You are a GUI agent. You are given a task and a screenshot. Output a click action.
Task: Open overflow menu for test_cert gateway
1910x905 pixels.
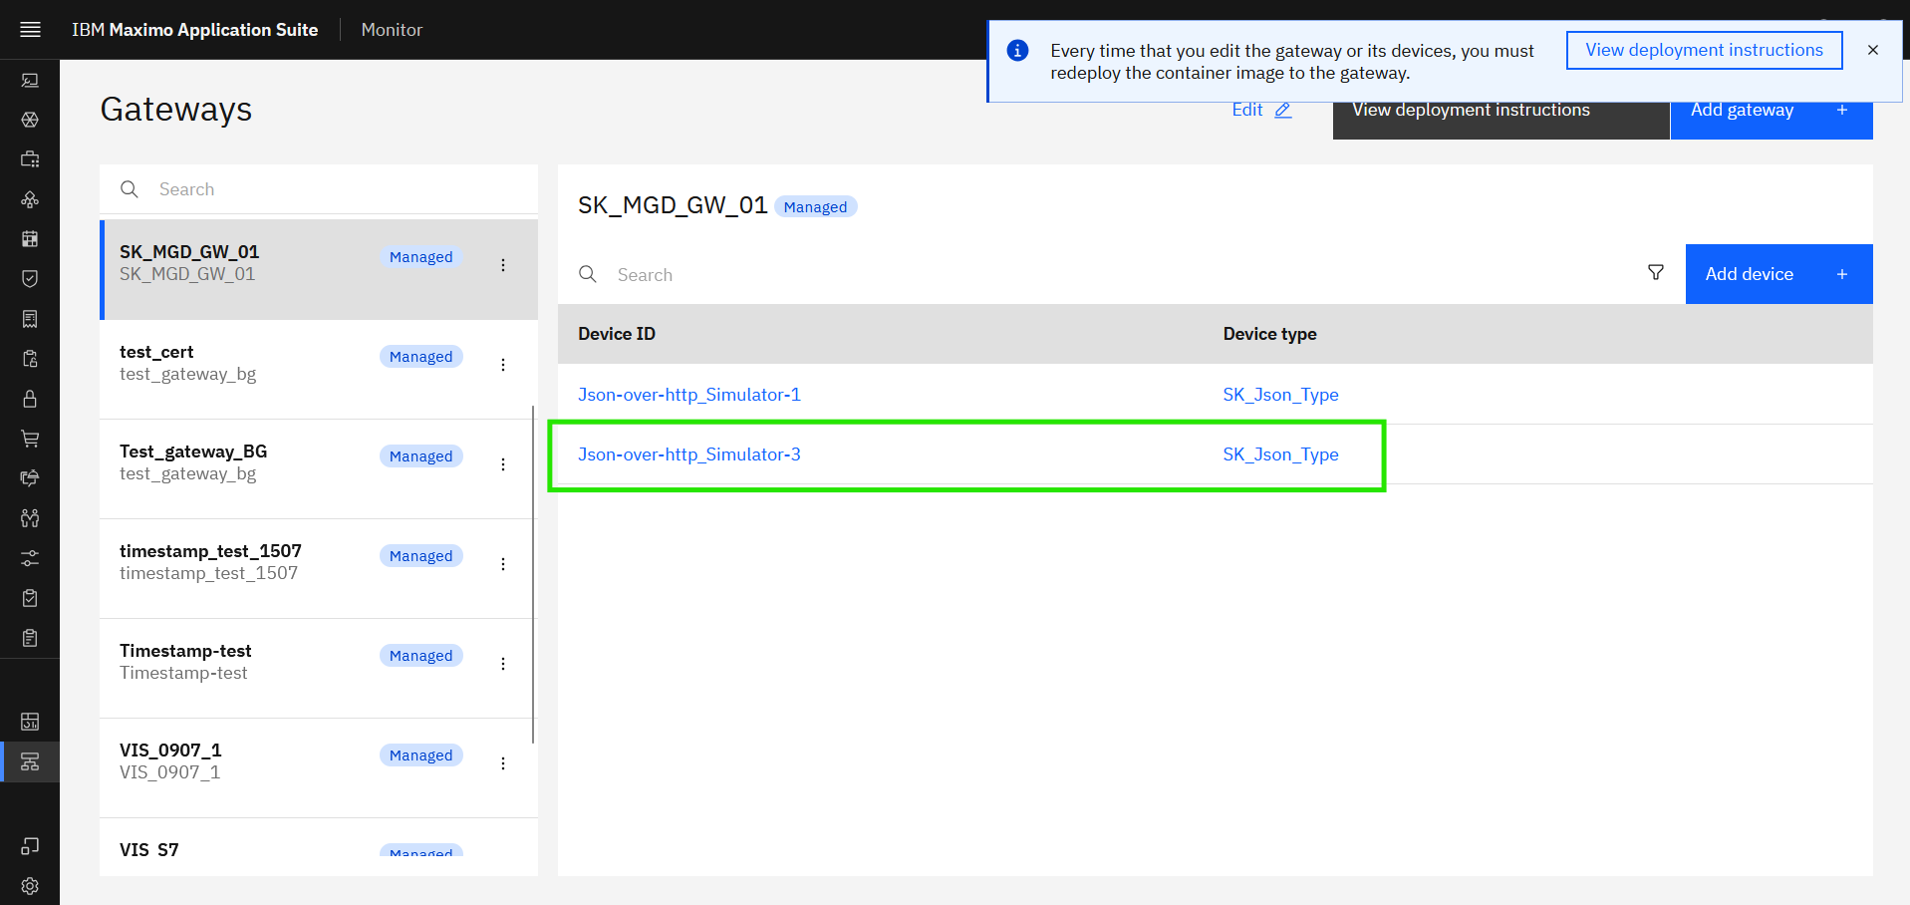pos(503,365)
